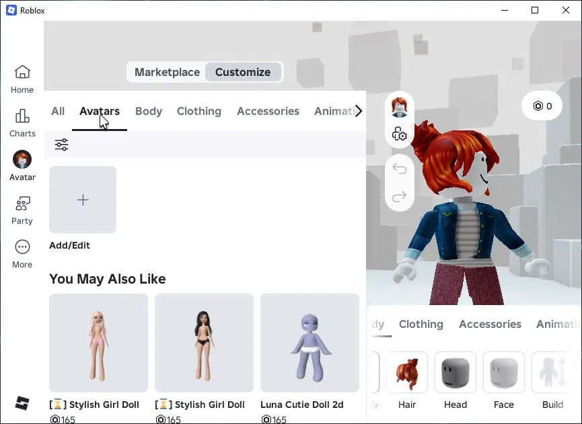Open the blonde Stylish Girl Doll thumbnail
Screen dimensions: 582x424
(98, 343)
